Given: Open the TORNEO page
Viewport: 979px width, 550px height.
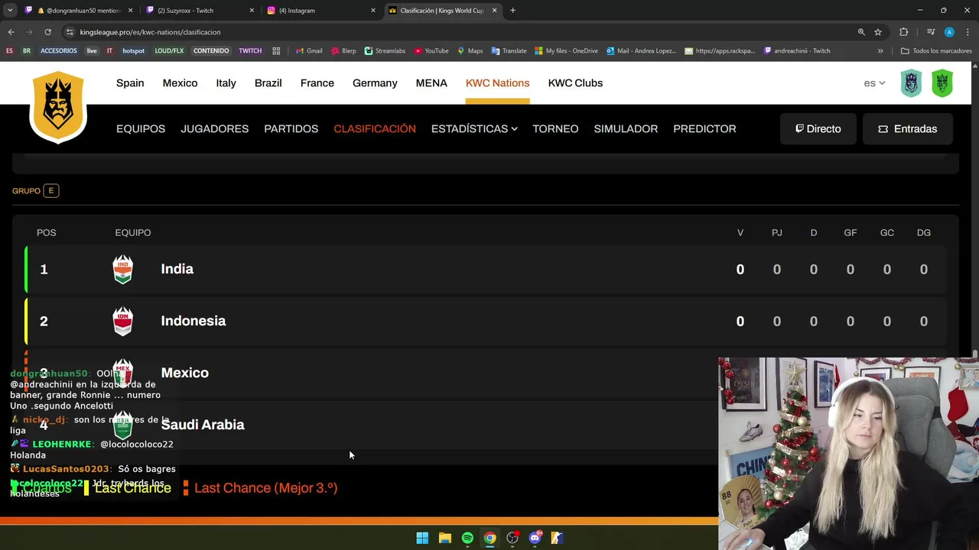Looking at the screenshot, I should (555, 128).
